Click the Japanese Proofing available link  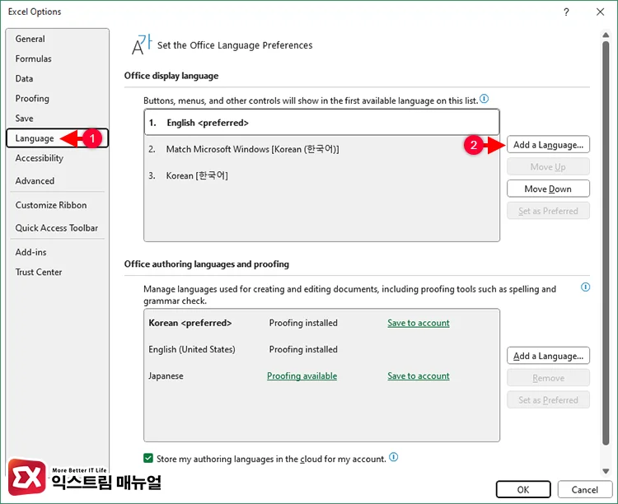(302, 376)
